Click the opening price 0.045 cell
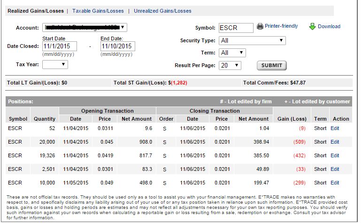 pos(107,142)
